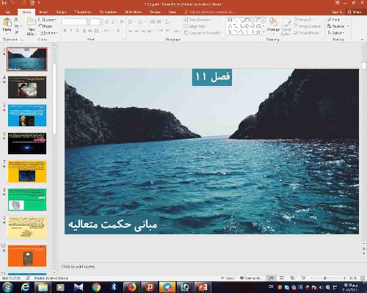
Task: Click the Find button
Action: point(333,20)
